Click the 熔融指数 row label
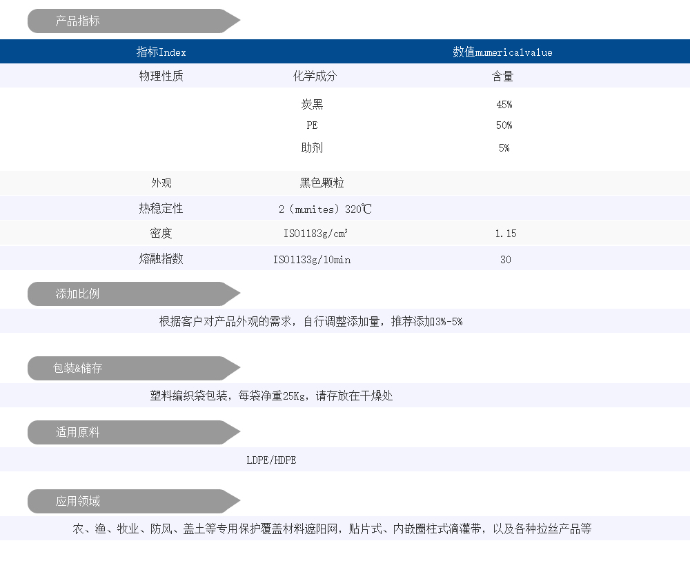This screenshot has height=563, width=690. (161, 259)
